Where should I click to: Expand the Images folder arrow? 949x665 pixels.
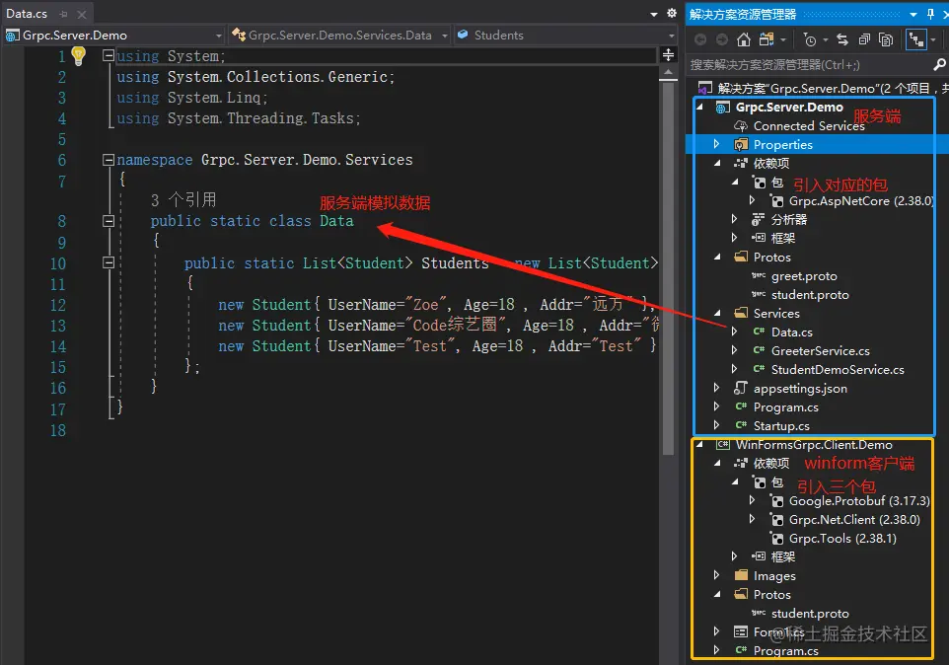click(717, 575)
